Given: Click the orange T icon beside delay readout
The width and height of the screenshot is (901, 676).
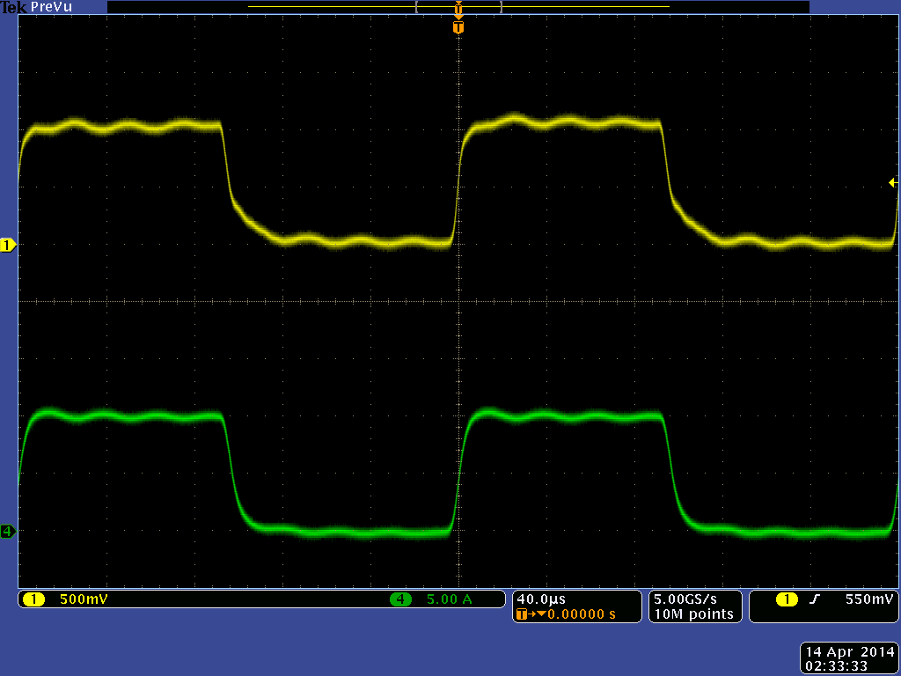Looking at the screenshot, I should tap(521, 614).
